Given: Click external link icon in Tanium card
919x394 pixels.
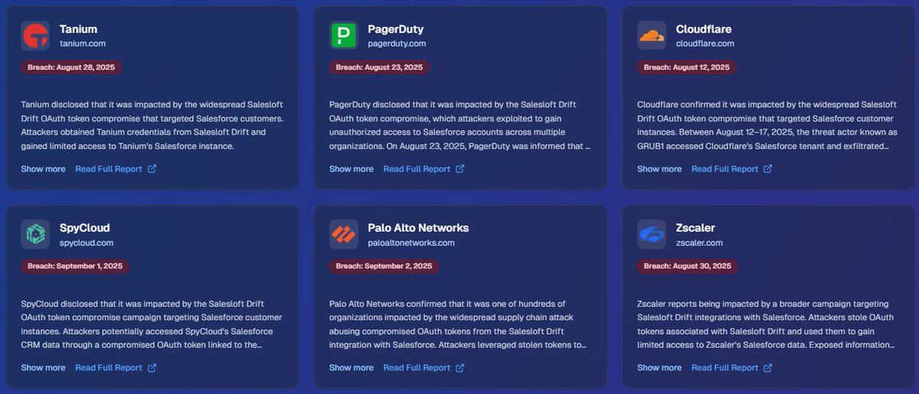Looking at the screenshot, I should [152, 169].
